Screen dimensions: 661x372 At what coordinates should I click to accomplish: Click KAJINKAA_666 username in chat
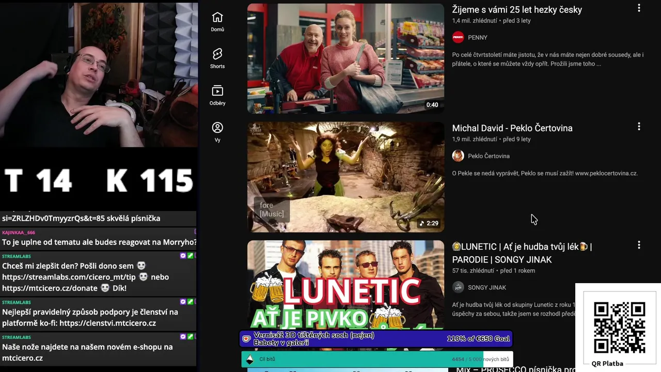point(19,233)
